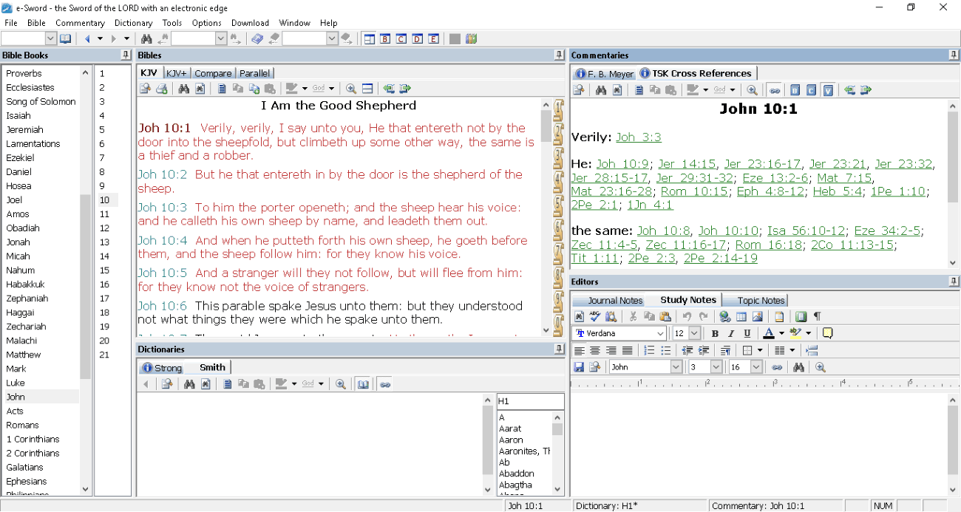Zoom the Bibles panel with magnifier icon
This screenshot has height=512, width=961.
coord(351,89)
